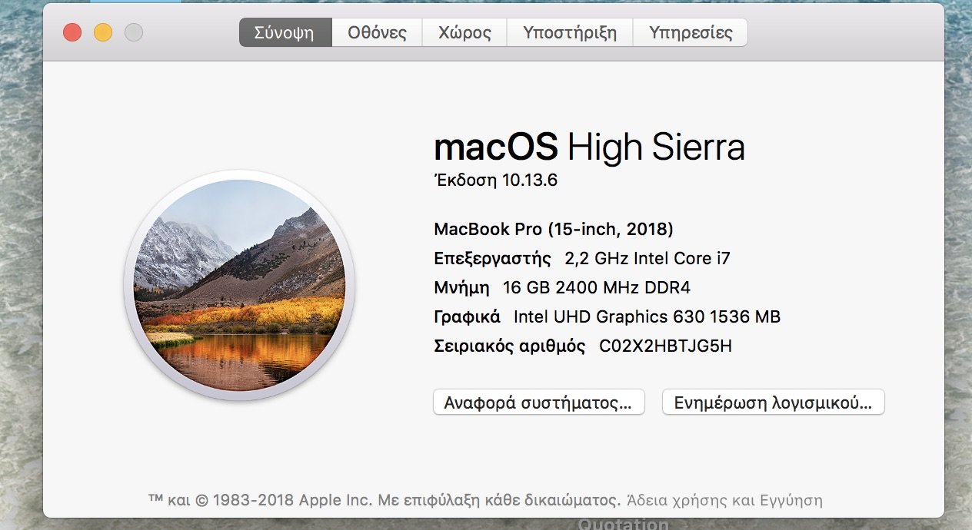This screenshot has width=972, height=530.
Task: Click the Γραφικά Intel UHD Graphics line
Action: (x=607, y=316)
